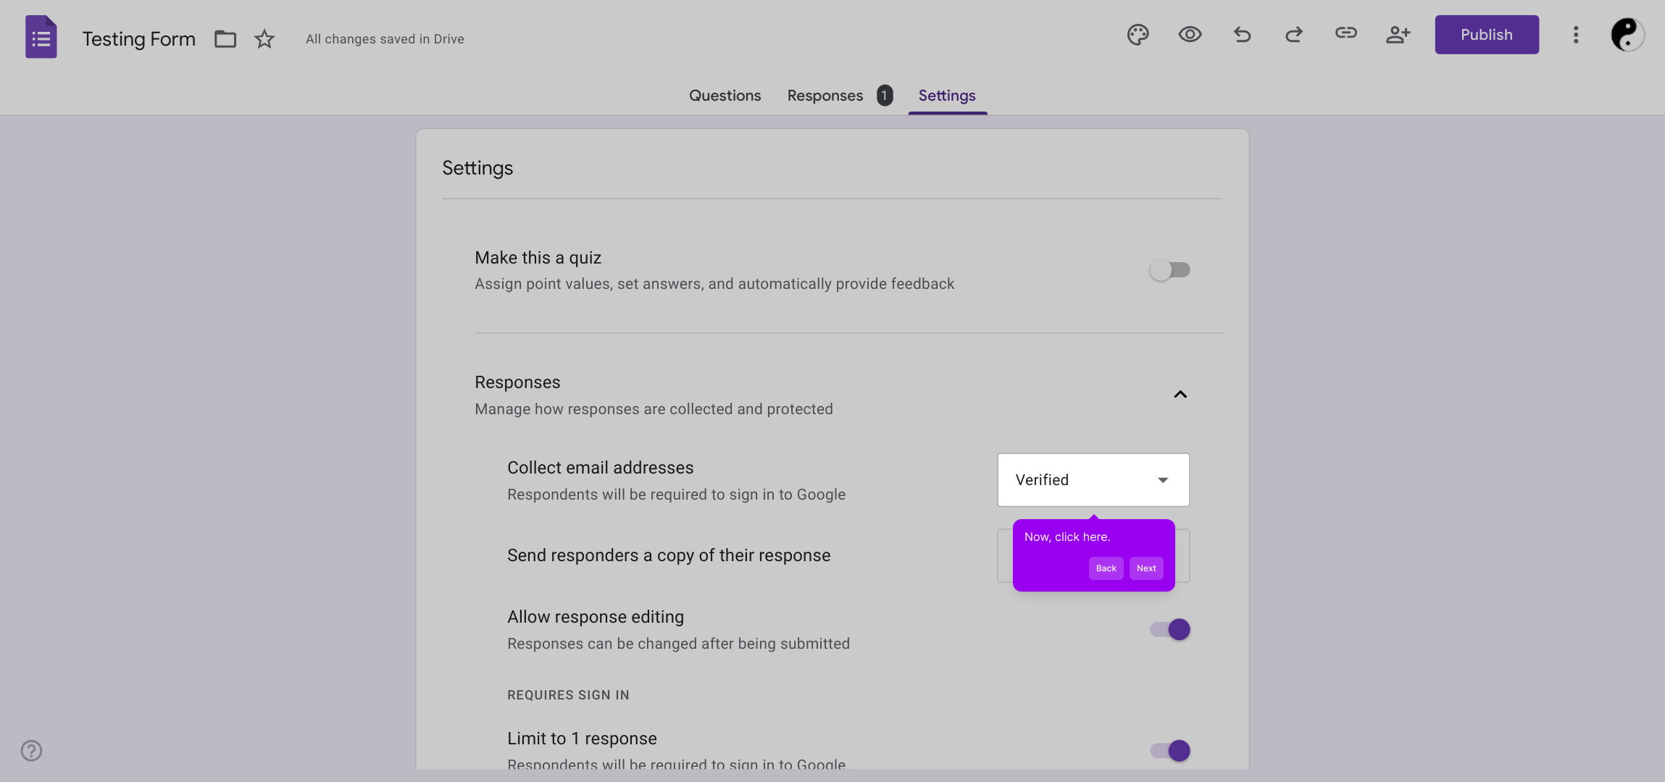Click the Undo arrow icon
The height and width of the screenshot is (782, 1665).
[x=1242, y=34]
